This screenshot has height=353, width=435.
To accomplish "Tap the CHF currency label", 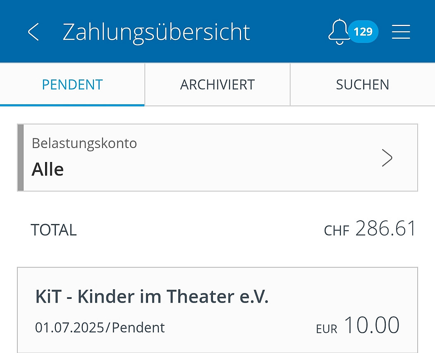I will [337, 231].
